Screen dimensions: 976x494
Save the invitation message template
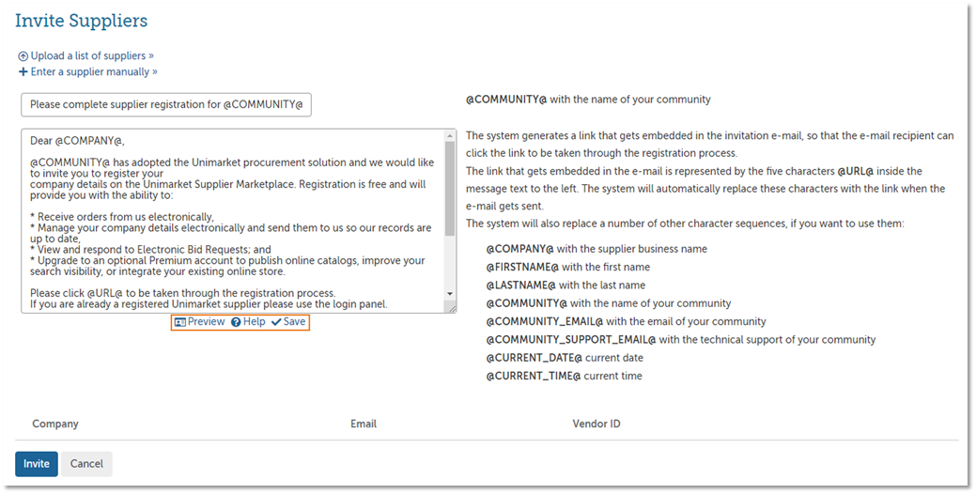pyautogui.click(x=294, y=321)
